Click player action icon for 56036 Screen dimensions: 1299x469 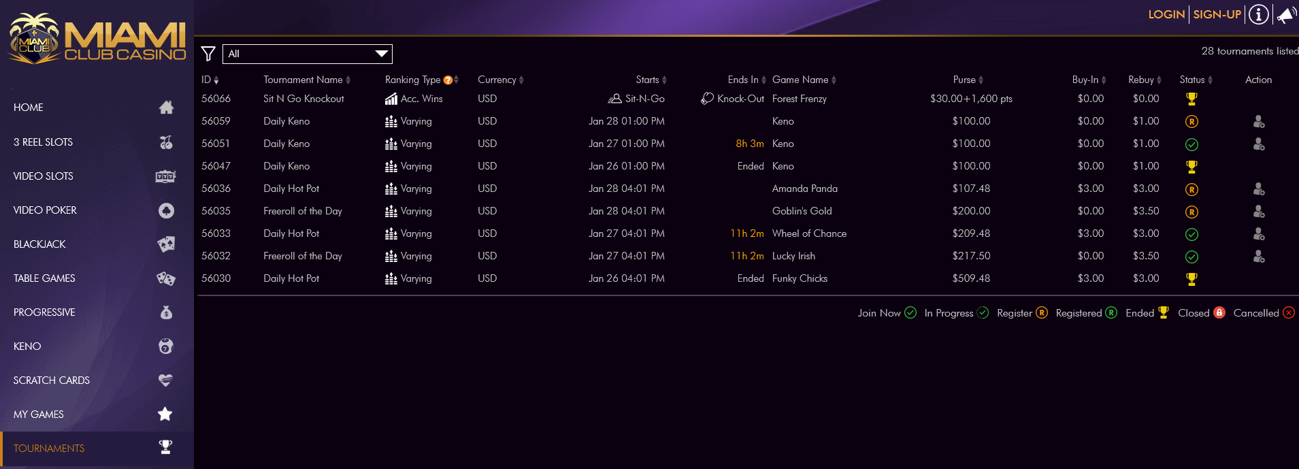[1259, 189]
